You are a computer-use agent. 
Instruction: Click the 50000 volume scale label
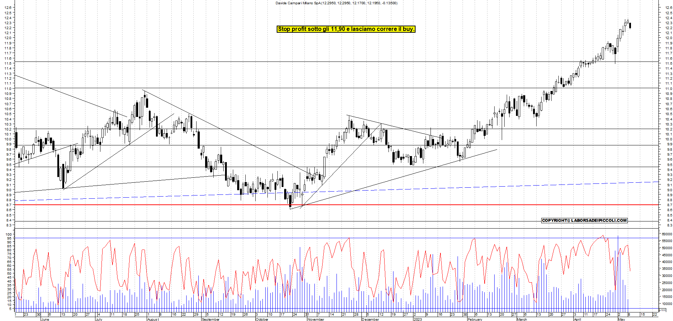point(667,248)
